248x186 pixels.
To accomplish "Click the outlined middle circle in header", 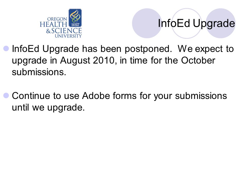I will coord(187,23).
